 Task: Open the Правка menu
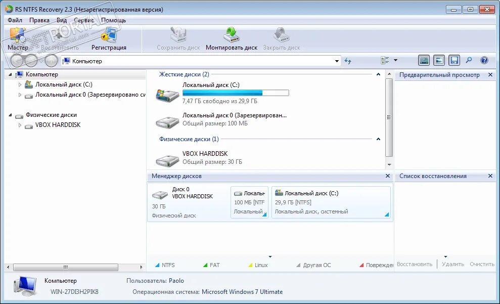pyautogui.click(x=39, y=20)
